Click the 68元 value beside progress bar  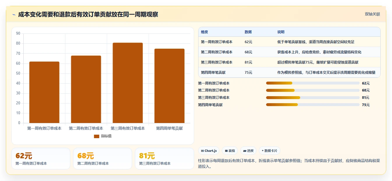coord(366,90)
